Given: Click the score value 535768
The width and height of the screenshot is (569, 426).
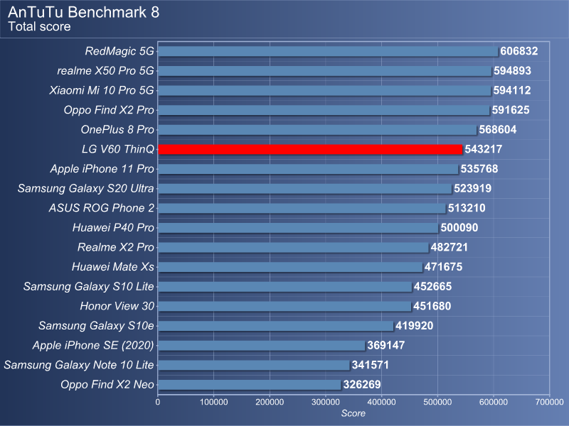Looking at the screenshot, I should pyautogui.click(x=479, y=169).
